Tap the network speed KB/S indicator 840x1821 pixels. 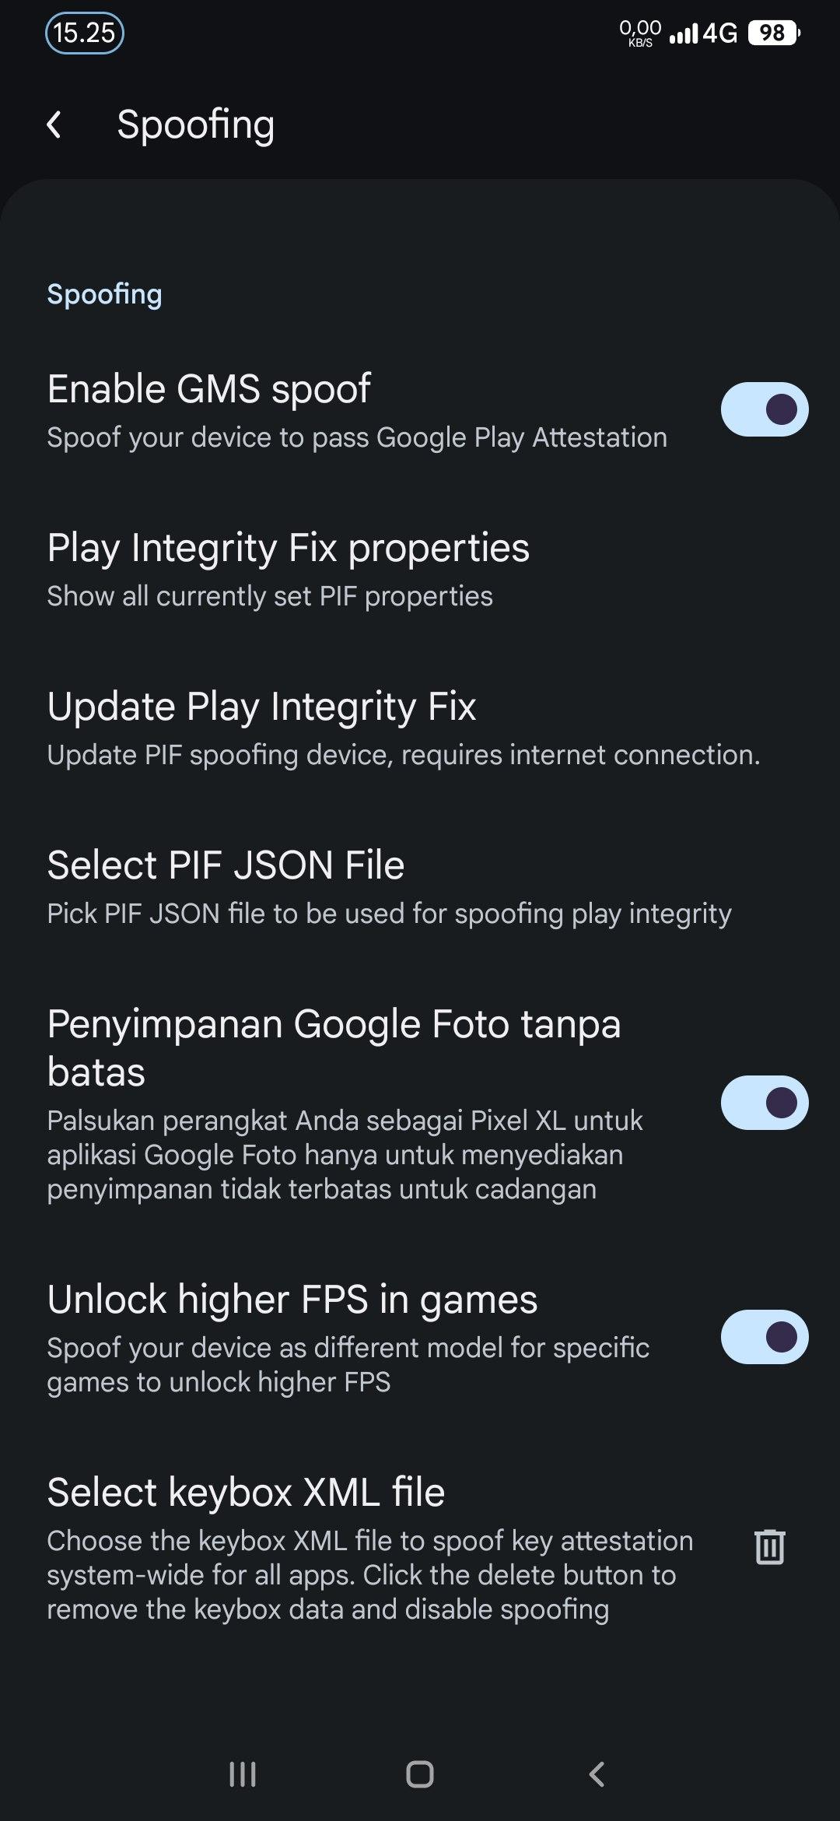click(x=640, y=33)
